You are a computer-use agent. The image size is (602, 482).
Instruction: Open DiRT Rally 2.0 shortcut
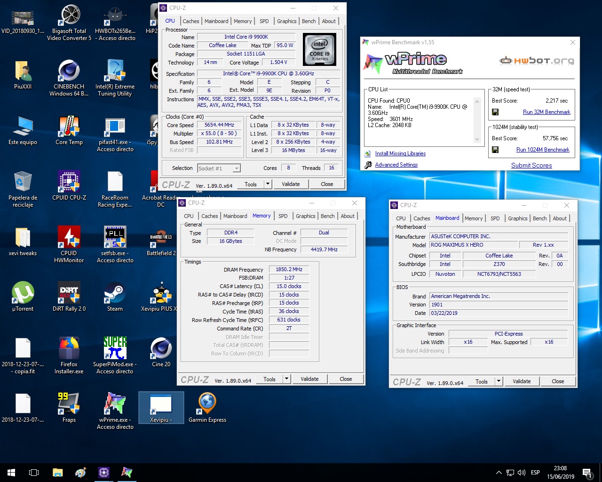(x=69, y=297)
